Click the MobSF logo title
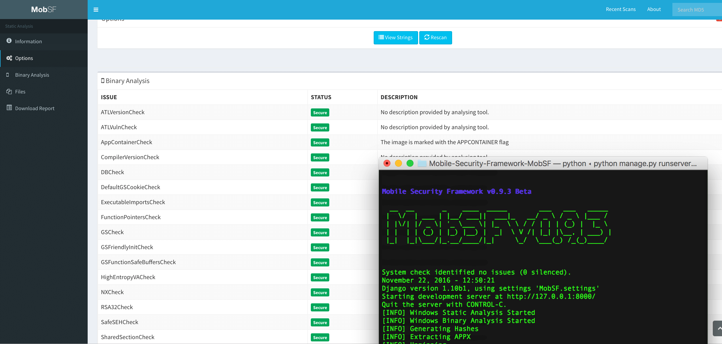This screenshot has width=722, height=344. (x=44, y=10)
